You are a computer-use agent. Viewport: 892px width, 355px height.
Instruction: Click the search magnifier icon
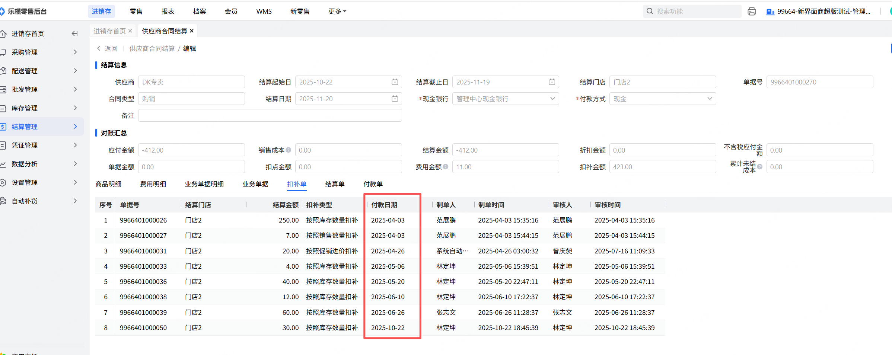coord(650,12)
